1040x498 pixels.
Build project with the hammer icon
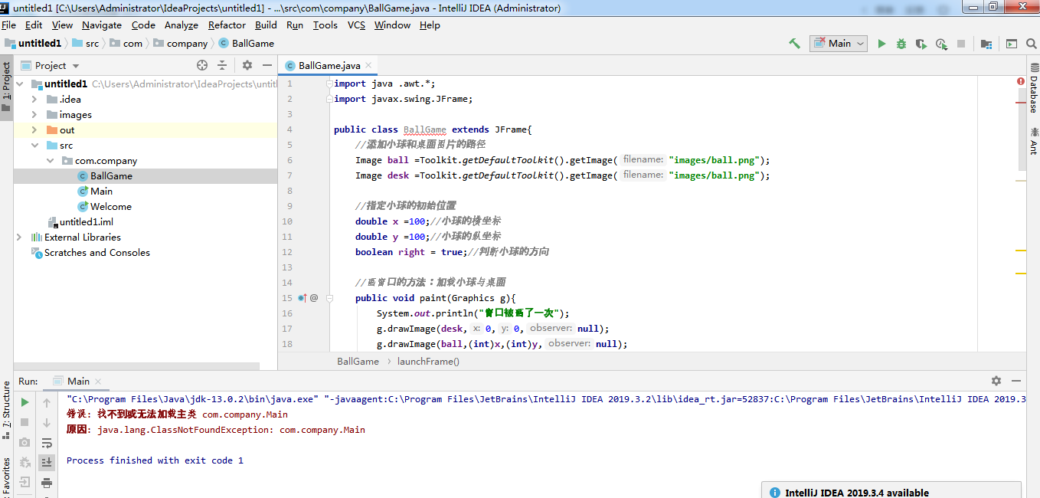pyautogui.click(x=794, y=44)
